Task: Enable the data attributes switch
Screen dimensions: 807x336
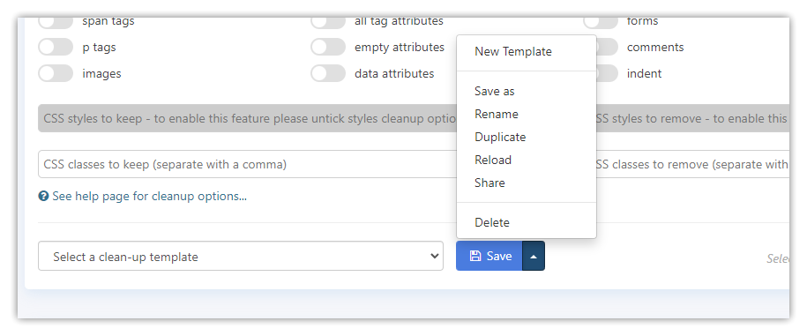Action: pos(328,73)
